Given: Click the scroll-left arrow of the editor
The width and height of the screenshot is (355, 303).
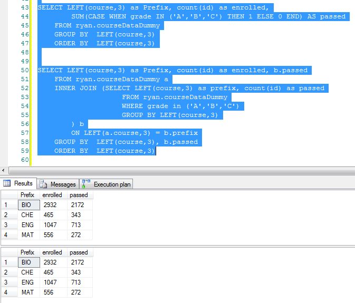Looking at the screenshot, I should click(3, 170).
